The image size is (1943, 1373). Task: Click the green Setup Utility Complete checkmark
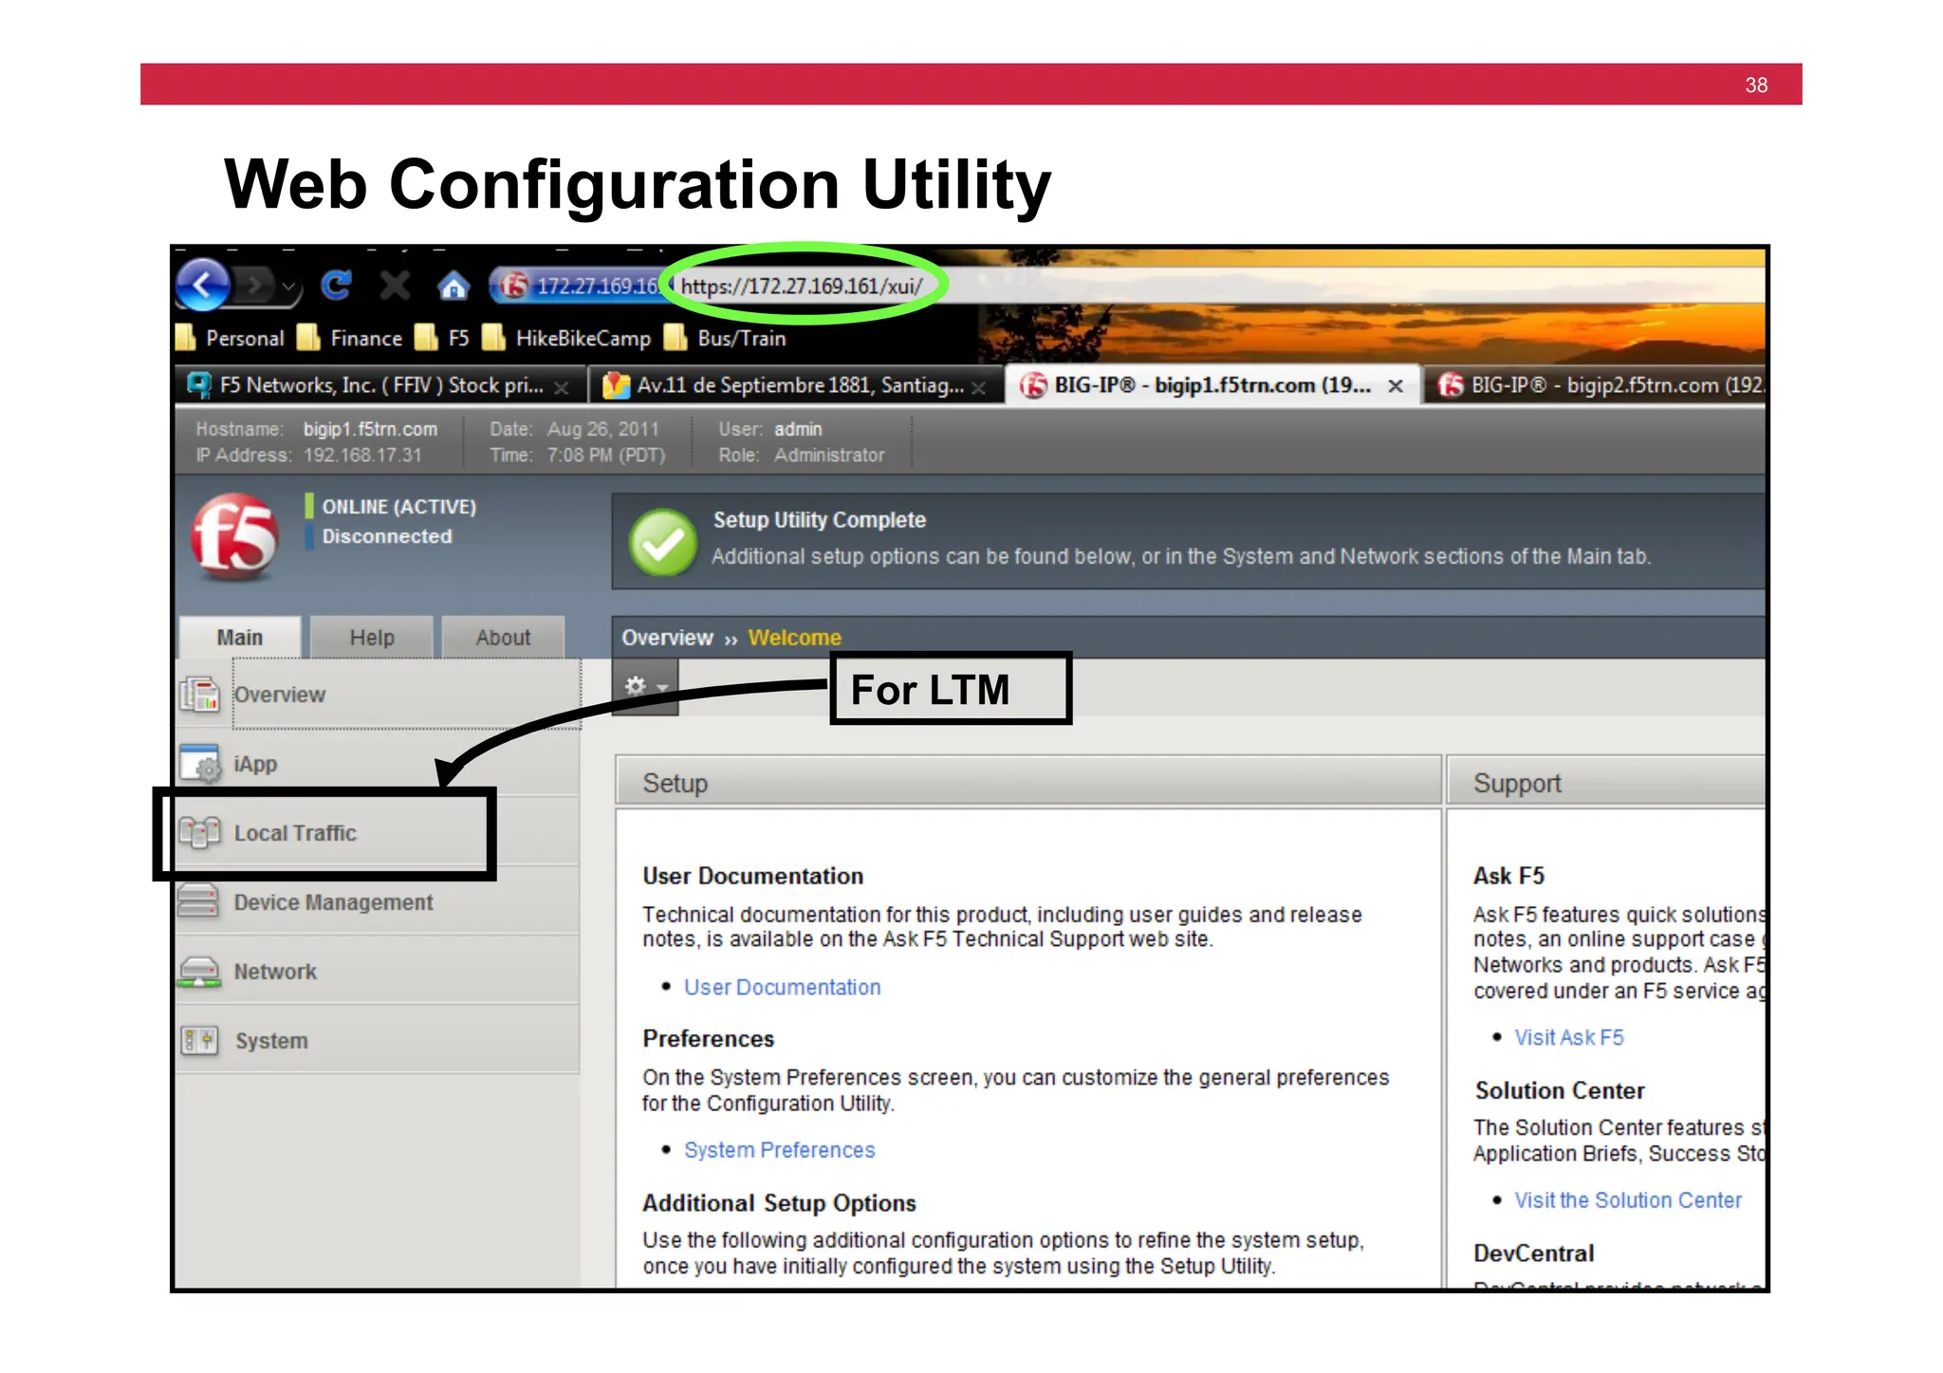coord(662,542)
